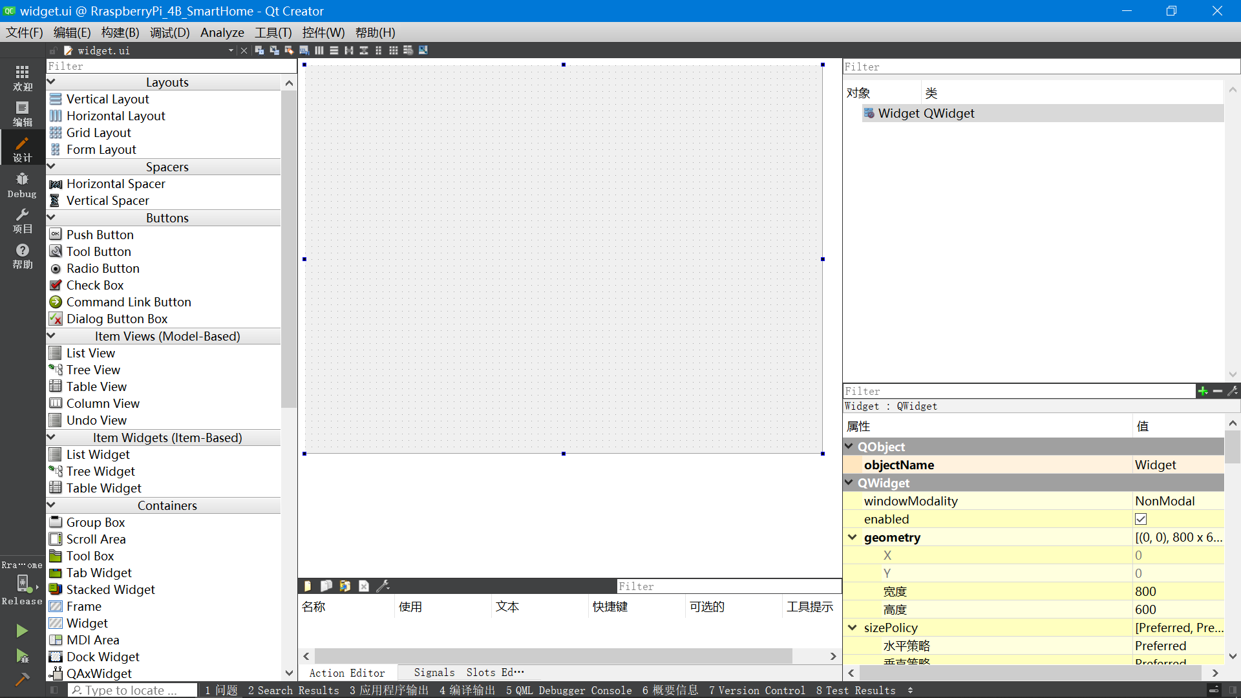The height and width of the screenshot is (698, 1241).
Task: Go to 项目 (Projects) mode
Action: click(23, 220)
